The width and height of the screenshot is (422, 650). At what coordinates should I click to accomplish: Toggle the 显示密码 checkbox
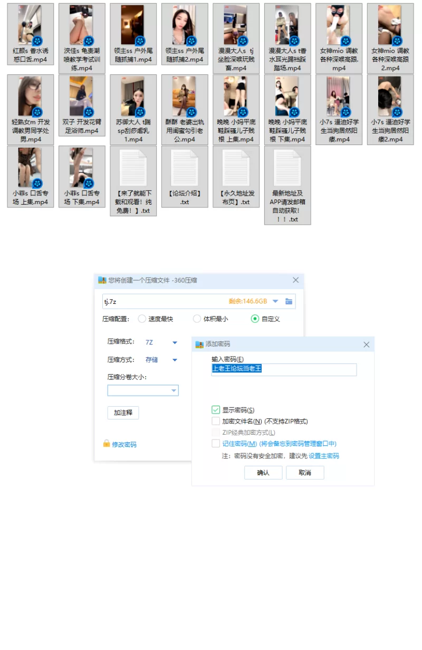point(216,410)
